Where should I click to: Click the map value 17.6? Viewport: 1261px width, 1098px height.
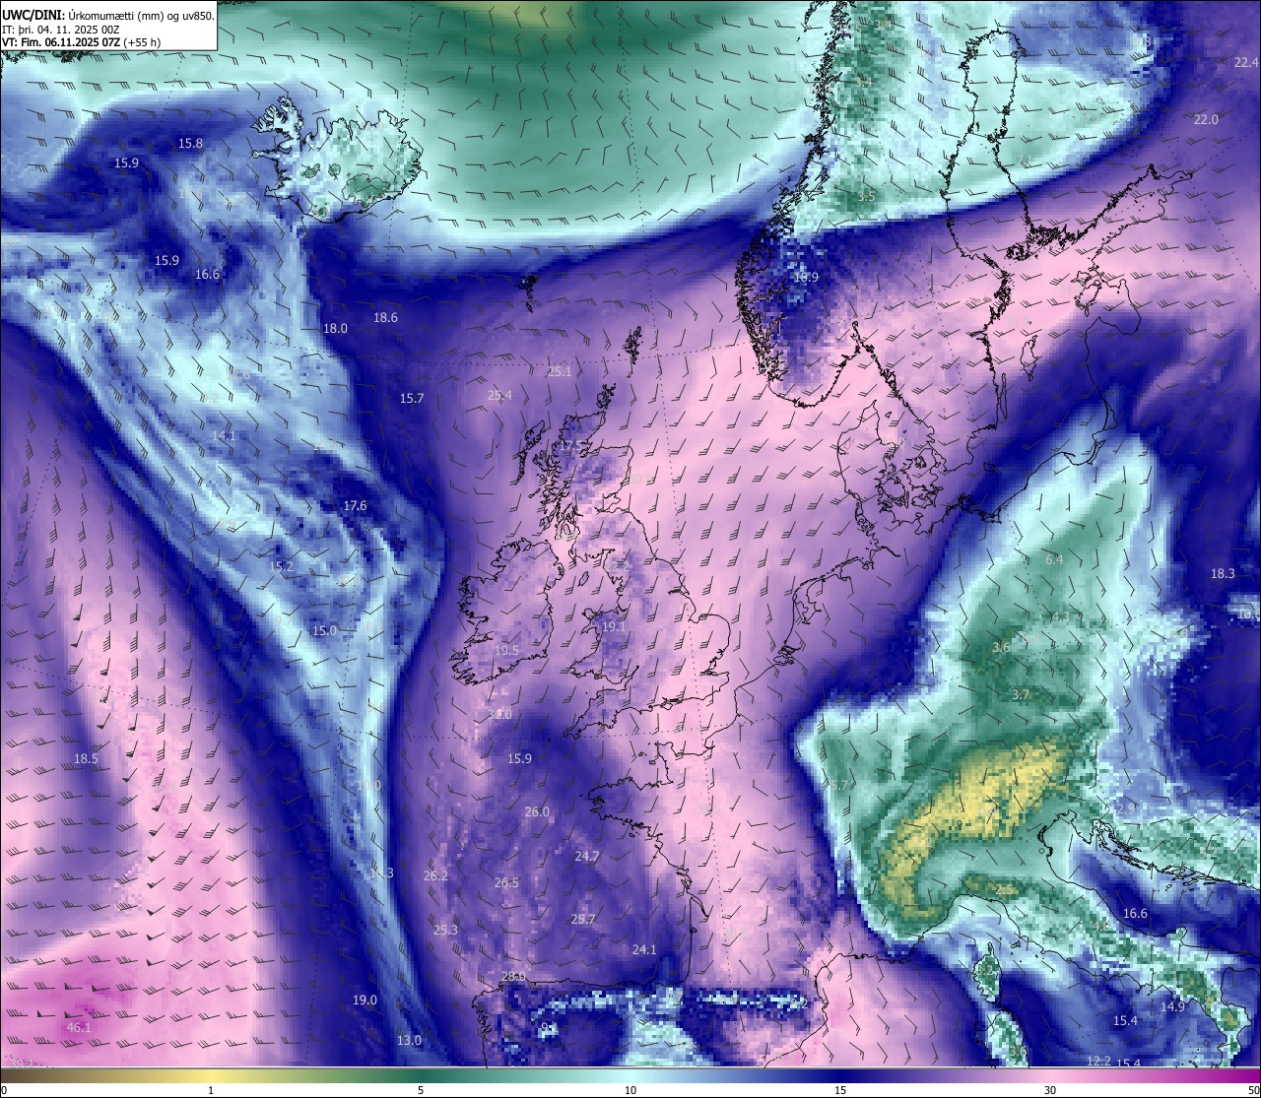pos(355,506)
